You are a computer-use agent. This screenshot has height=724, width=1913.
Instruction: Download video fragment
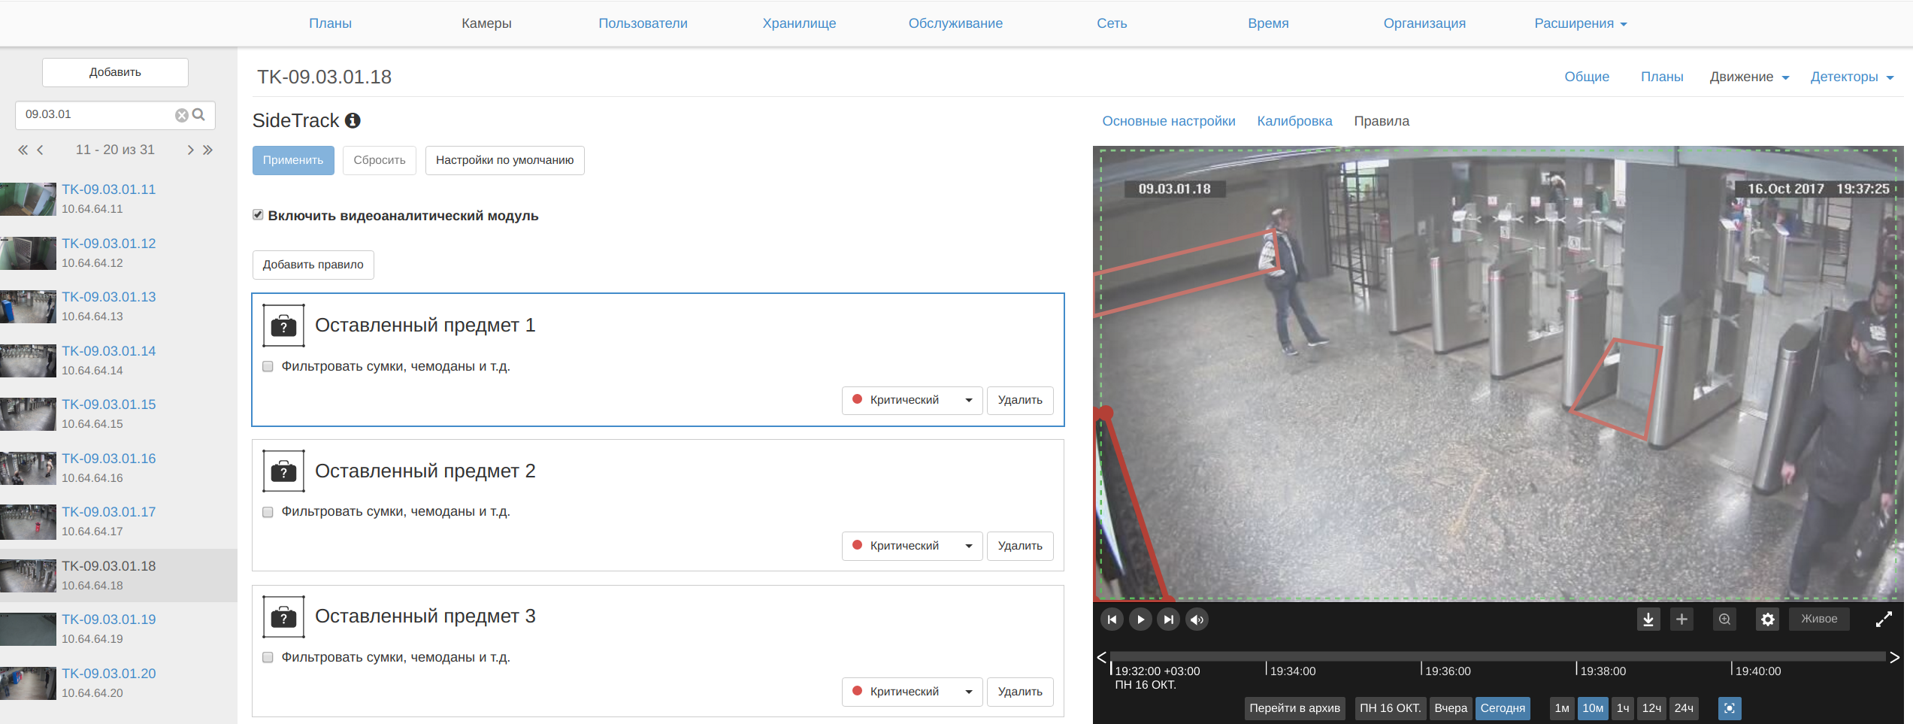1648,619
